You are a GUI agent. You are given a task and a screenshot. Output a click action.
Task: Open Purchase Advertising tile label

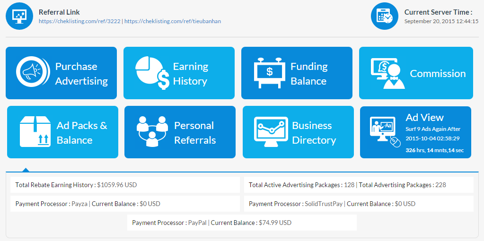pos(81,74)
